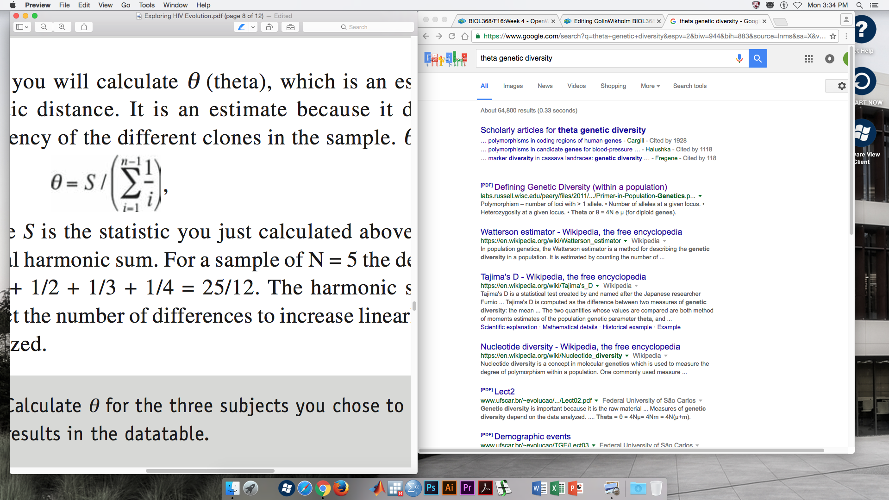Open the Google search settings gear
Viewport: 889px width, 500px height.
[x=841, y=86]
